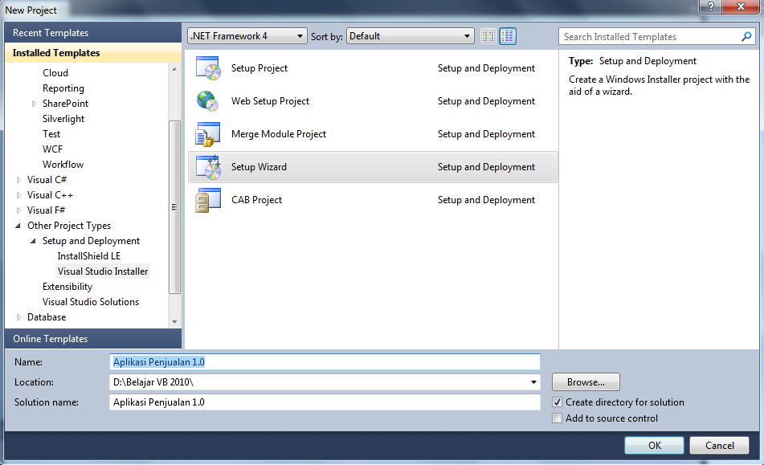Viewport: 764px width, 465px height.
Task: Click the Cancel button
Action: [719, 446]
